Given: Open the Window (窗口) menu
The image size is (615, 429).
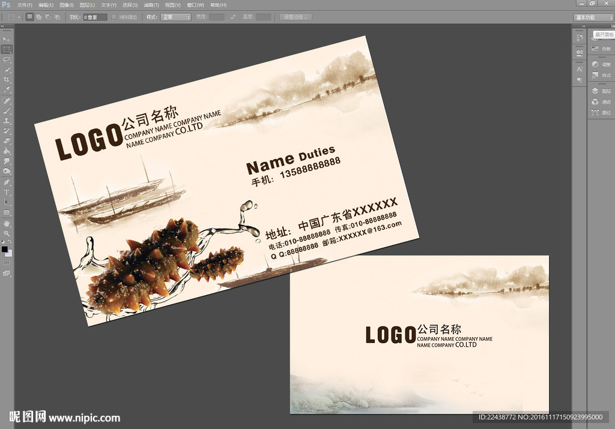Looking at the screenshot, I should (x=195, y=5).
